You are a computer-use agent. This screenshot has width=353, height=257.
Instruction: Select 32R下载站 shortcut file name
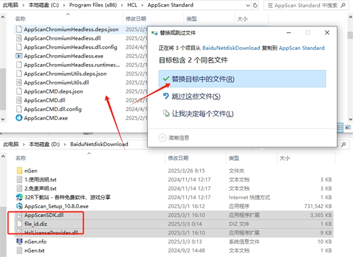[67, 197]
